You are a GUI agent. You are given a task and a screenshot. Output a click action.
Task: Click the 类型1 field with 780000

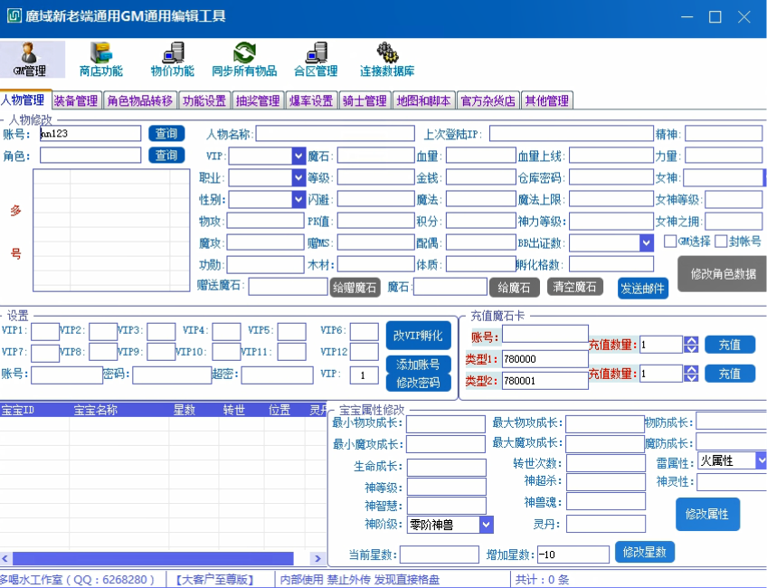(545, 359)
